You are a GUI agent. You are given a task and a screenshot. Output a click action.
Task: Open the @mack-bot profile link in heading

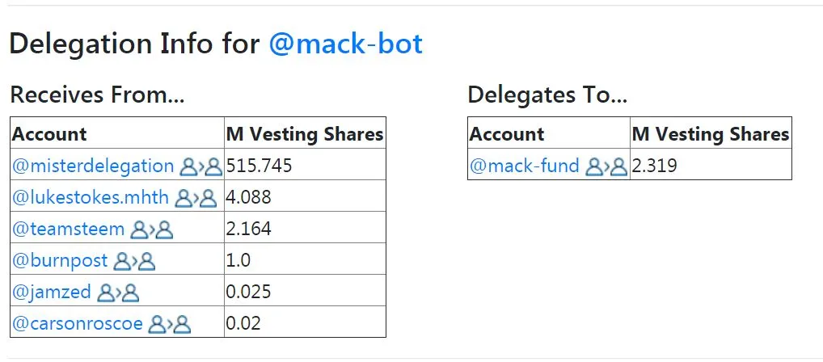pos(345,44)
